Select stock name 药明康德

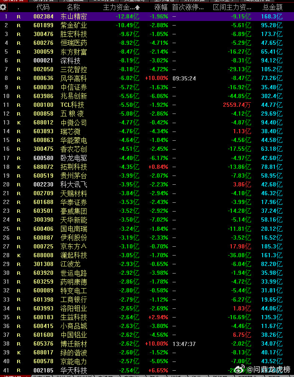coord(73,282)
